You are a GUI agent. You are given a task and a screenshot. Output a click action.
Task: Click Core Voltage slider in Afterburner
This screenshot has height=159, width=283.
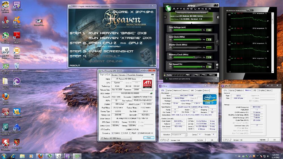(187, 30)
